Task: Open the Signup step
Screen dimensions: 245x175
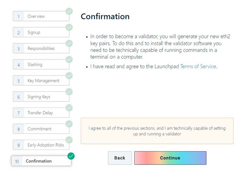Action: pyautogui.click(x=41, y=33)
